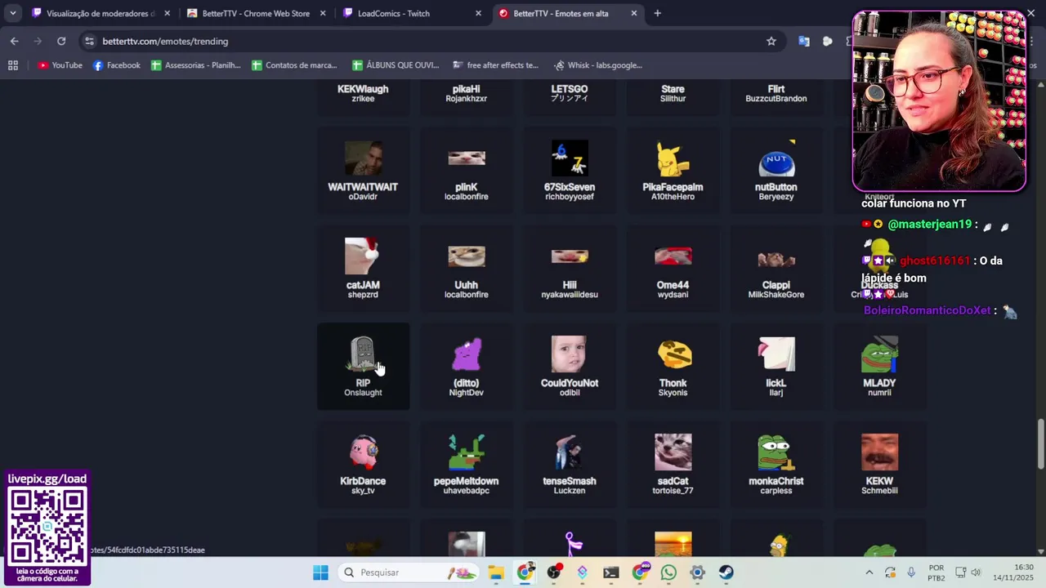
Task: Open File Explorer from taskbar
Action: [x=496, y=572]
